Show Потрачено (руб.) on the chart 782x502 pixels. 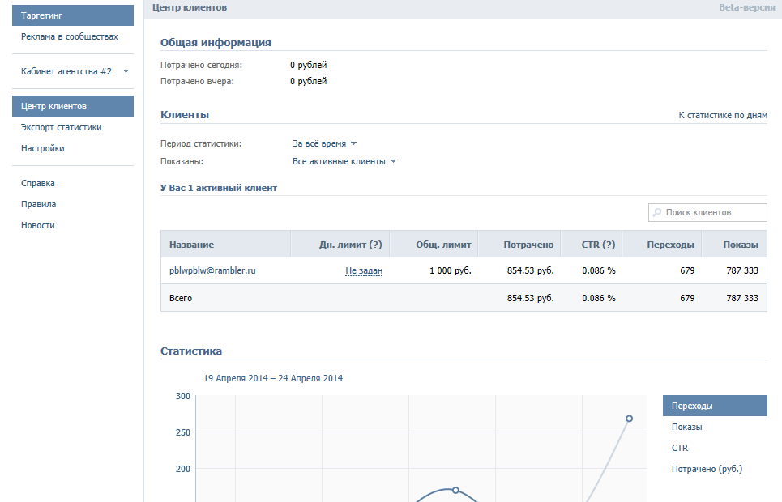(x=707, y=469)
